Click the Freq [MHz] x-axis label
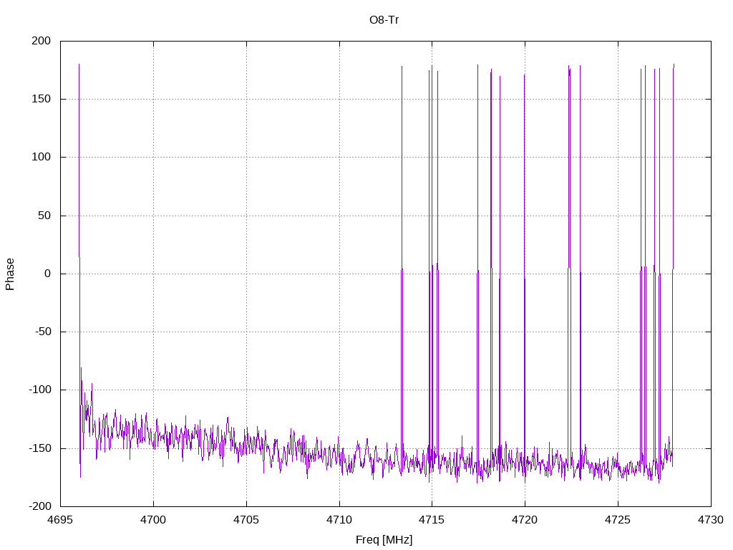Screen dimensions: 733x550 pyautogui.click(x=384, y=540)
